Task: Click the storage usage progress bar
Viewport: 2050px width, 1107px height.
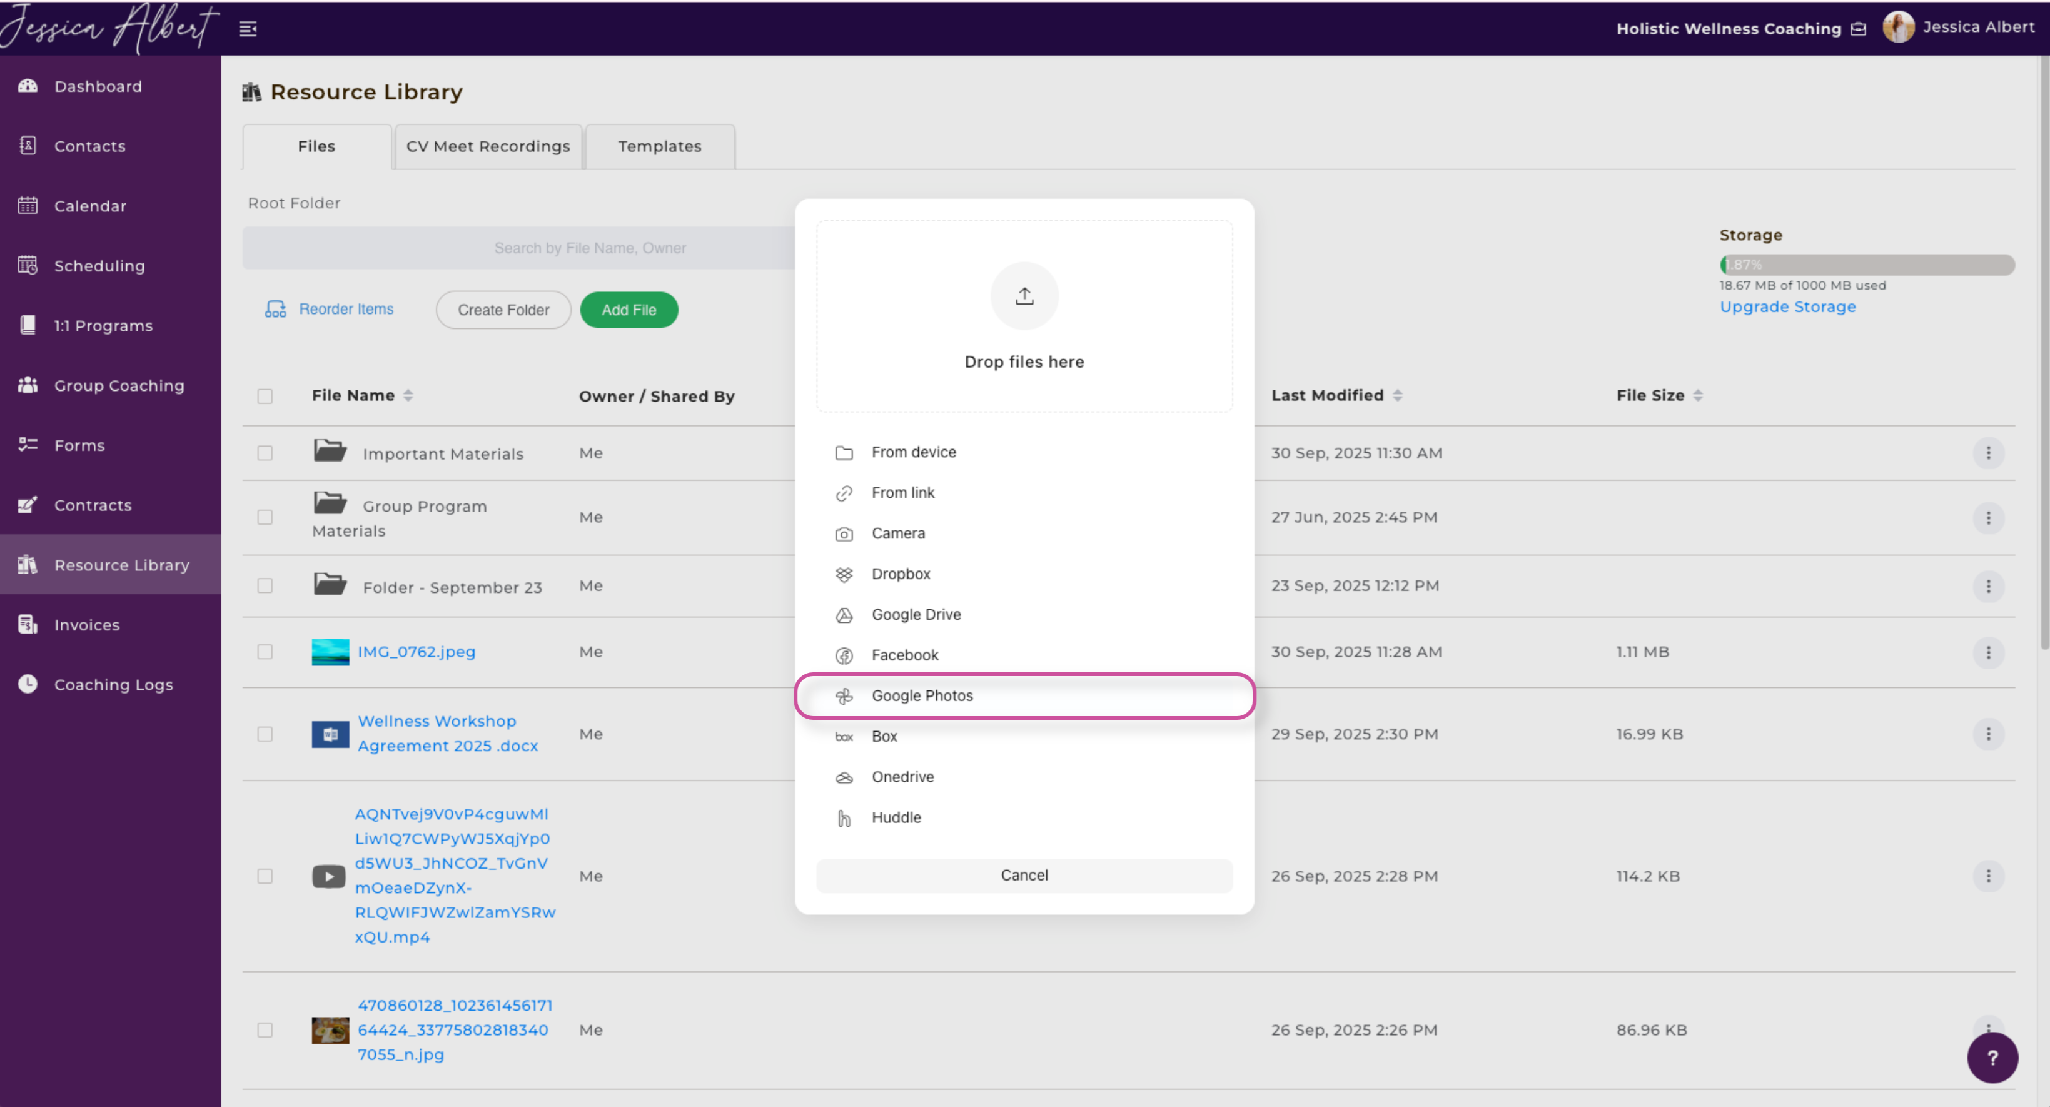Action: tap(1866, 265)
